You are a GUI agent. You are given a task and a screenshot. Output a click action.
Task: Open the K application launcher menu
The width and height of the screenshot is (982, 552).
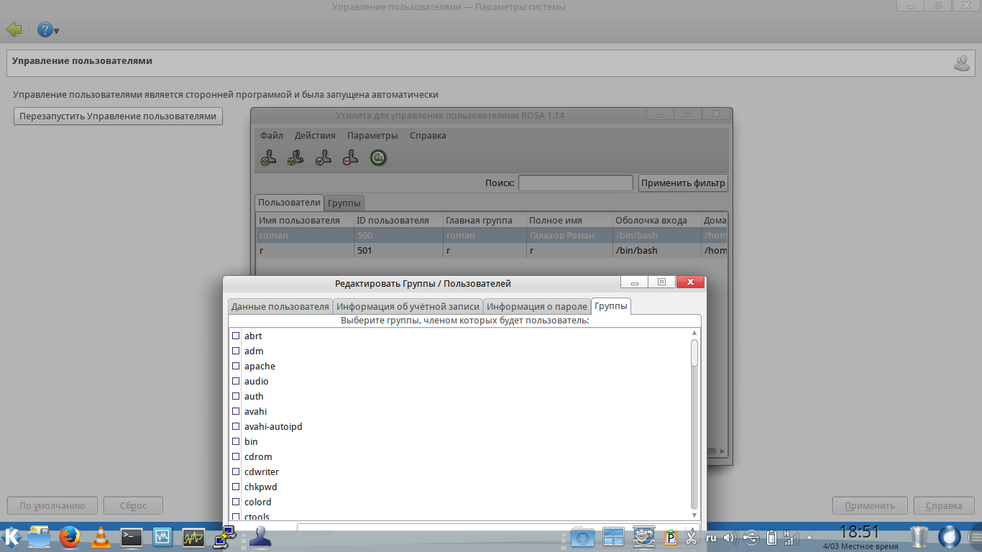pyautogui.click(x=12, y=536)
